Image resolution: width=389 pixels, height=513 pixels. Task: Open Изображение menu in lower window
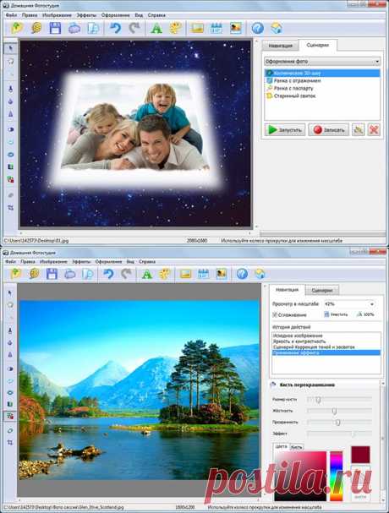(x=53, y=262)
